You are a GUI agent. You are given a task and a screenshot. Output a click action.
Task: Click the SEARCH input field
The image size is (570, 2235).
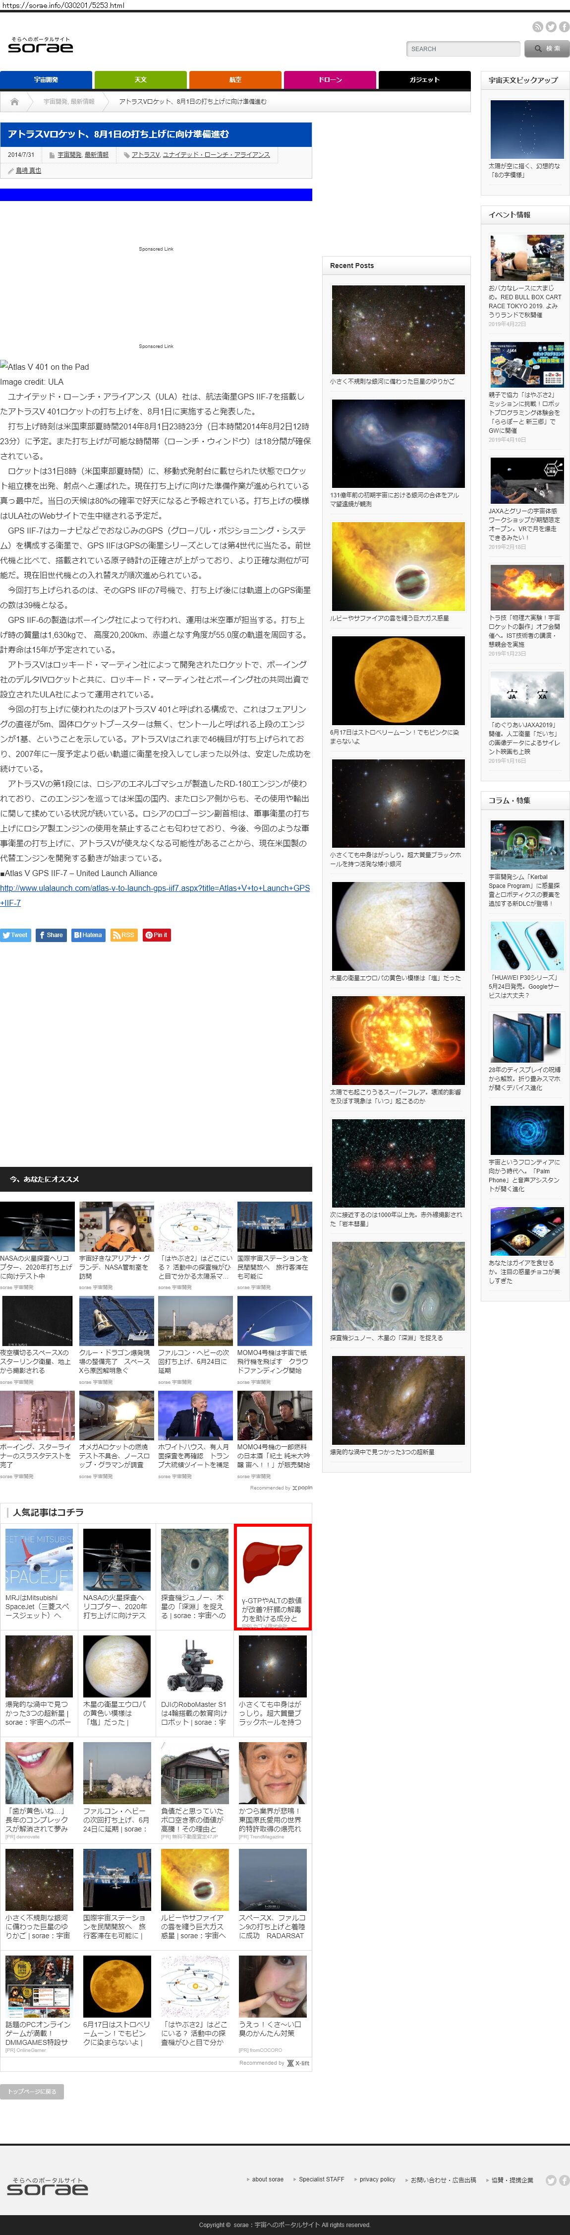pyautogui.click(x=462, y=49)
